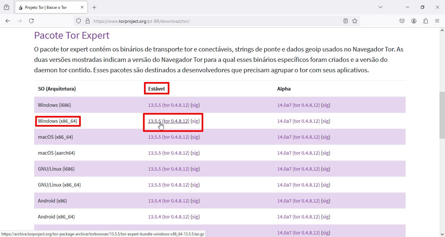Click the Alpha column header
The height and width of the screenshot is (237, 445).
284,89
